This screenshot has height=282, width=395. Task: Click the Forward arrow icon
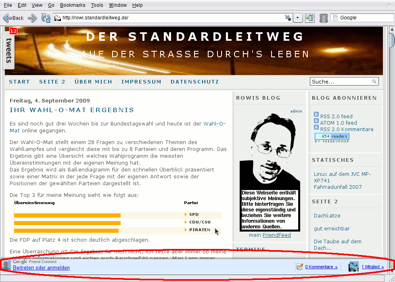point(32,18)
